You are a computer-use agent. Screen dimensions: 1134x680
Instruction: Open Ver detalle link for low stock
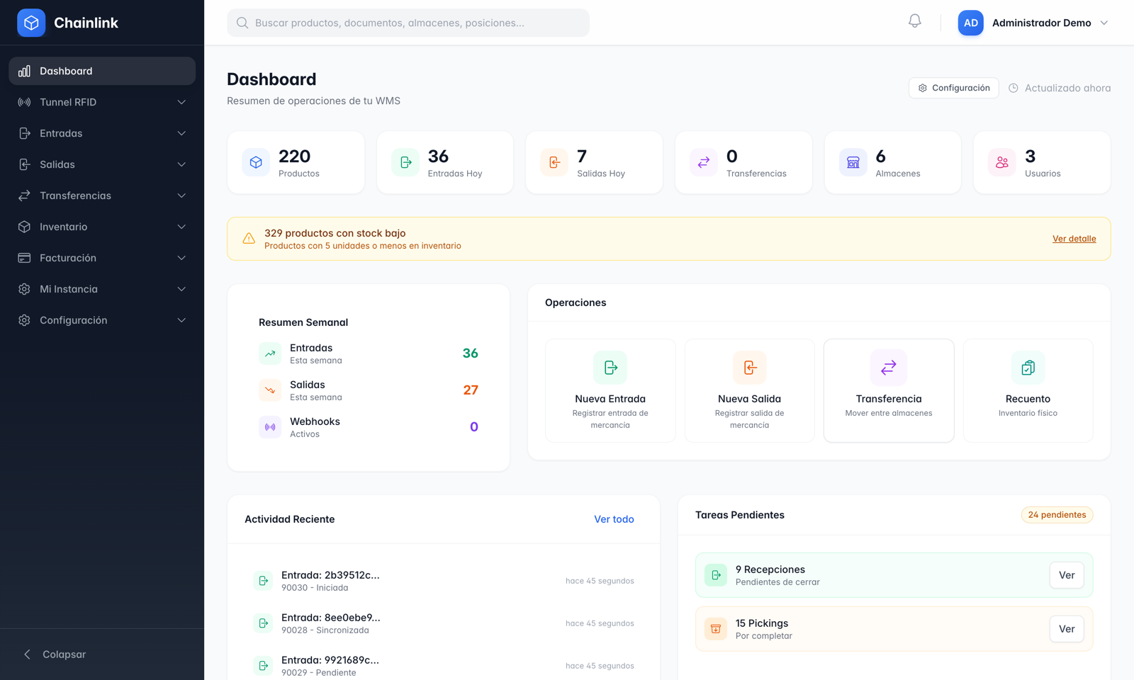click(1074, 239)
